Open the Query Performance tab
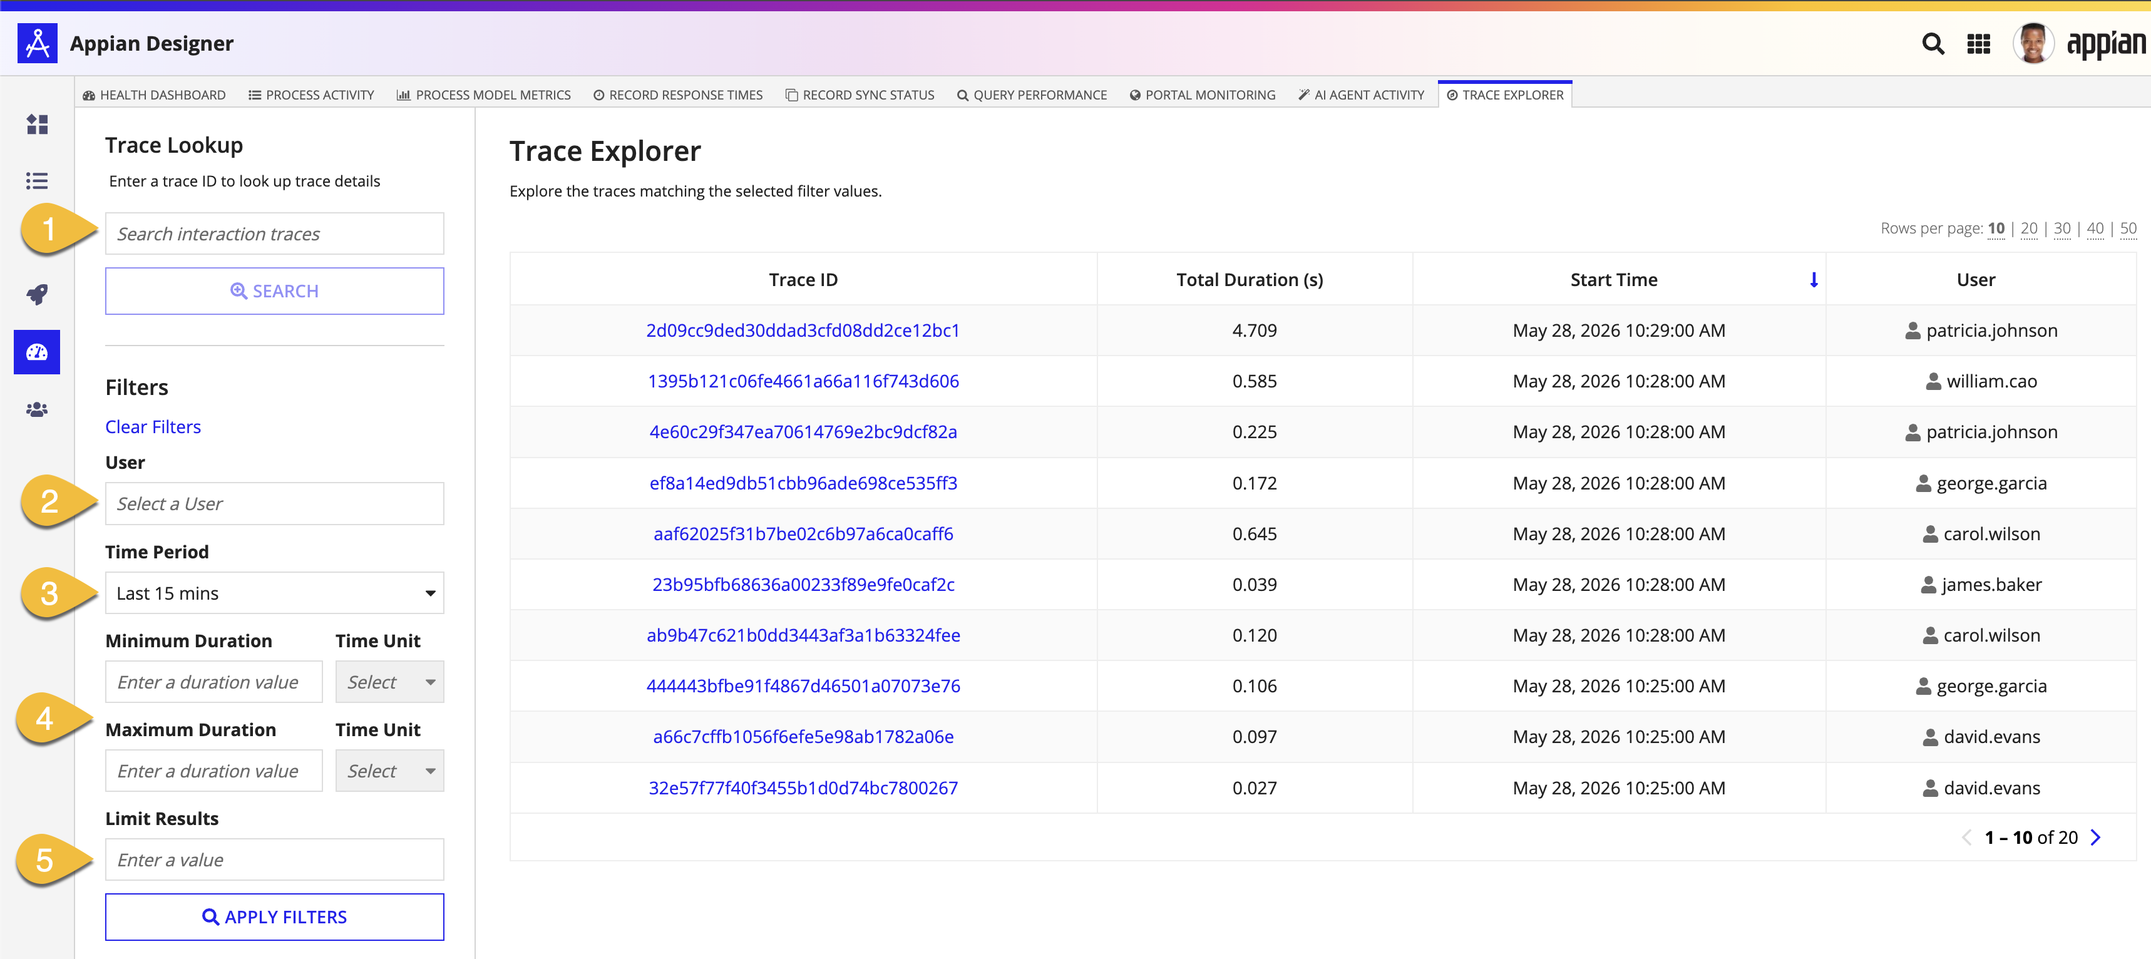 click(1032, 95)
